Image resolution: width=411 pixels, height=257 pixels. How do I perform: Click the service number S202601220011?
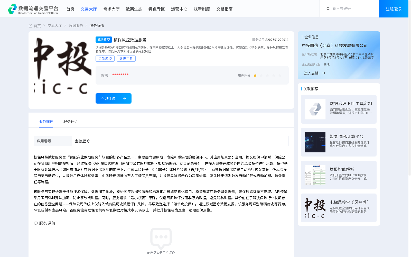tap(277, 40)
